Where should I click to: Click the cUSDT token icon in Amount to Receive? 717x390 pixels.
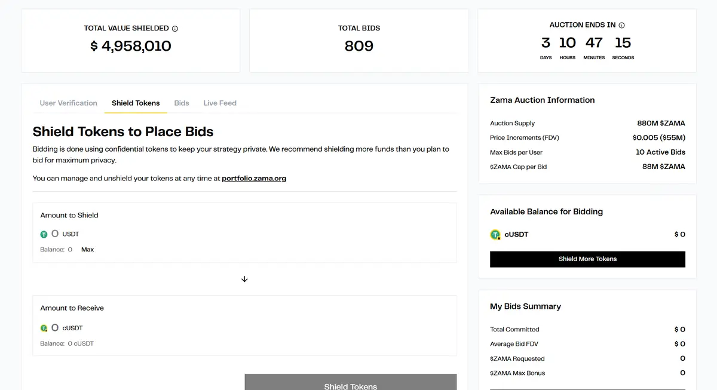(x=44, y=328)
